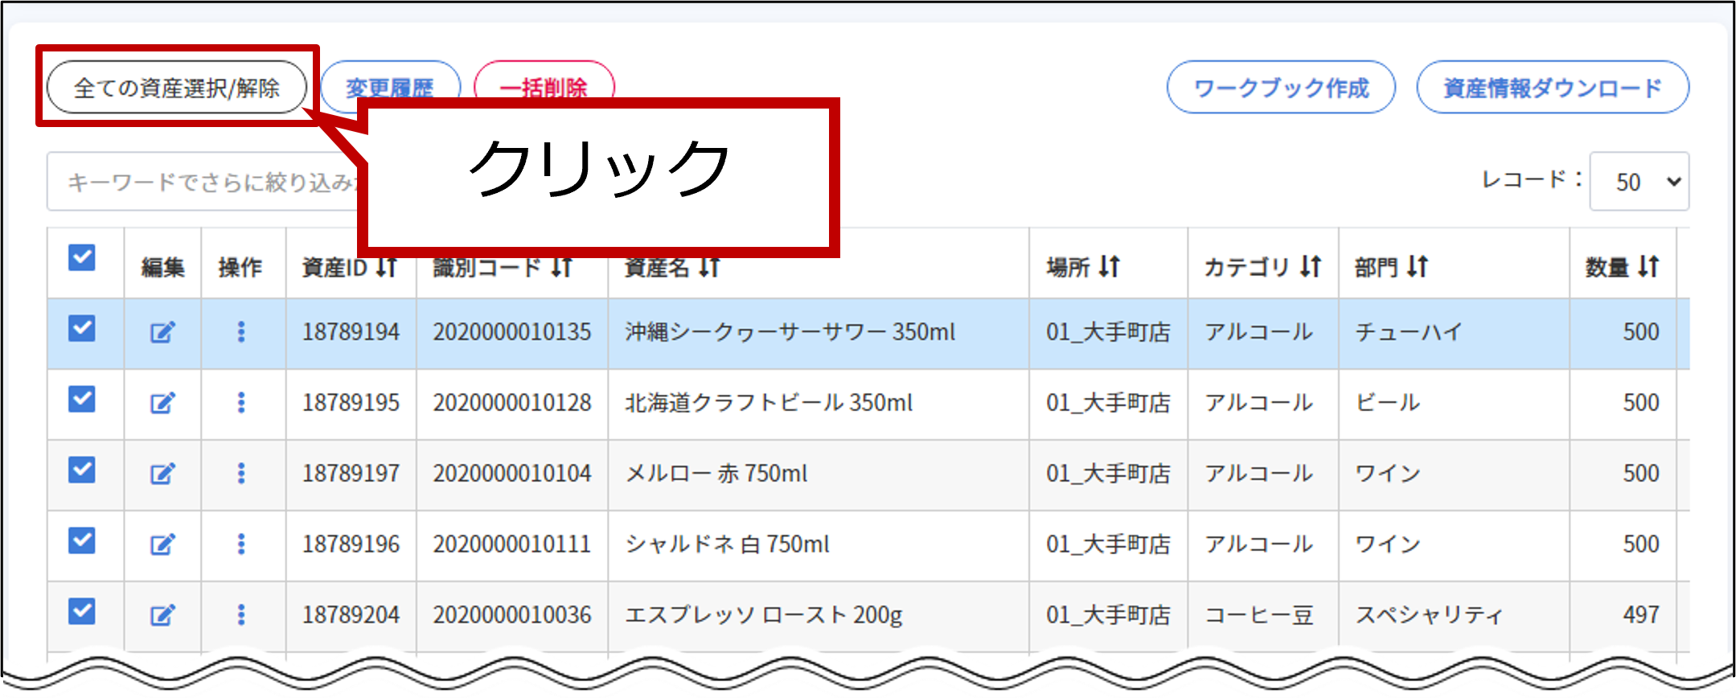
Task: Open edit icon for 北海道クラフトビール row
Action: 162,403
